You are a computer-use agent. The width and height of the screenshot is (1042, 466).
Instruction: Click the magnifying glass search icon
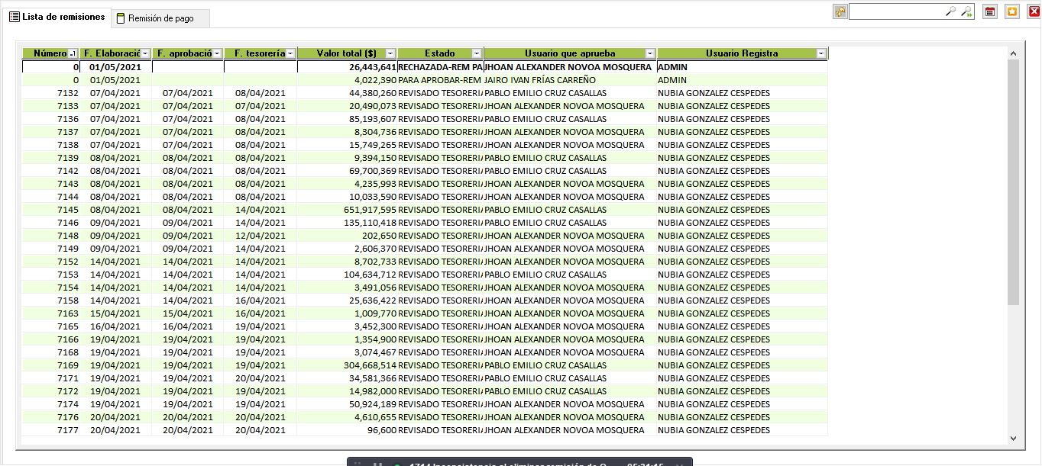pyautogui.click(x=950, y=11)
